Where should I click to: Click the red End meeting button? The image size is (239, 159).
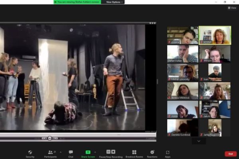(x=230, y=154)
